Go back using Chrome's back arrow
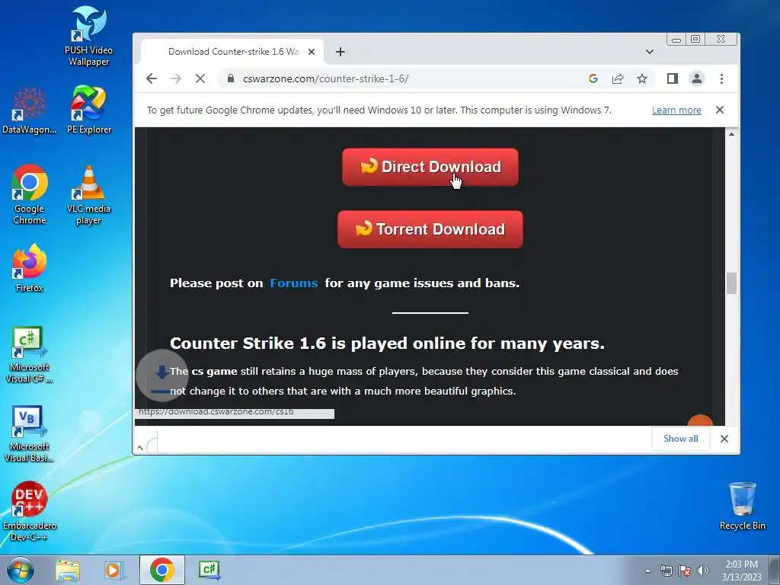Viewport: 780px width, 585px height. coord(152,78)
